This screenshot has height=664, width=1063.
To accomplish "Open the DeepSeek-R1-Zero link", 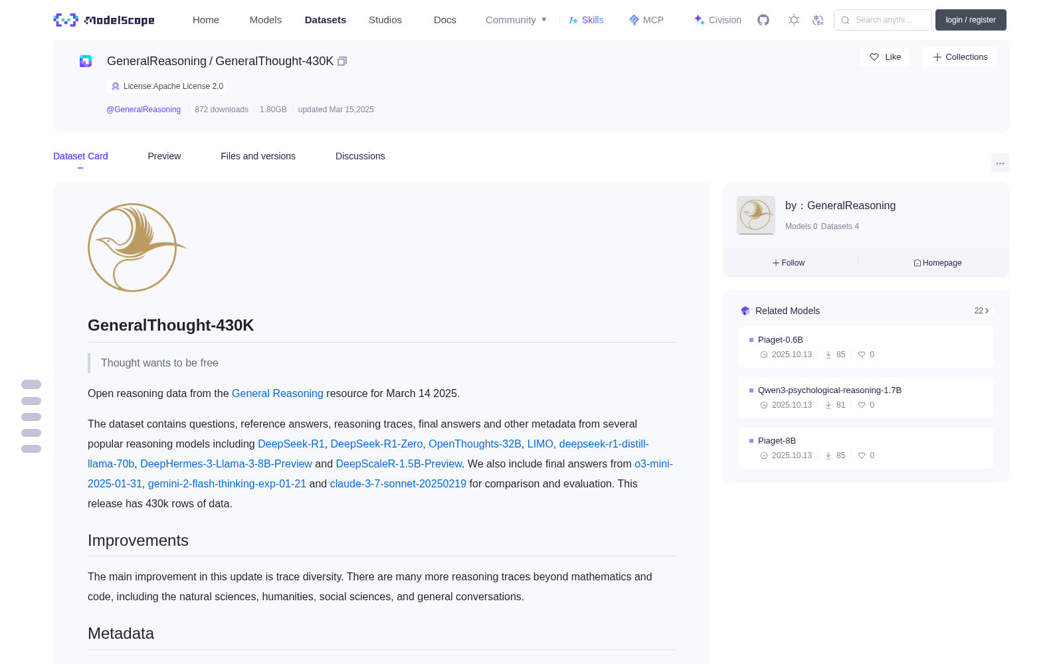I will (x=377, y=444).
